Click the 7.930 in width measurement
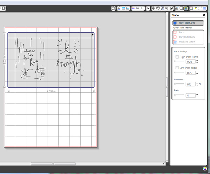The height and width of the screenshot is (174, 210). (x=51, y=91)
